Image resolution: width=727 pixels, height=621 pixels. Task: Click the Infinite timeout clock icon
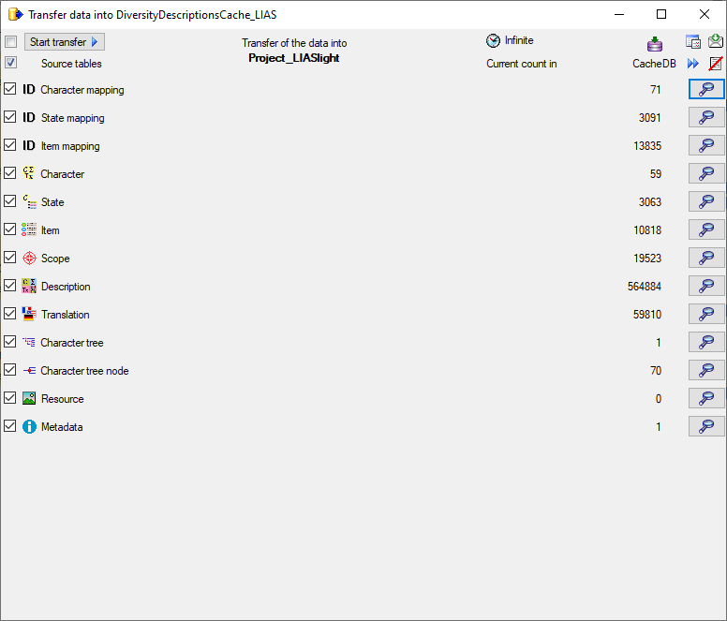coord(494,41)
